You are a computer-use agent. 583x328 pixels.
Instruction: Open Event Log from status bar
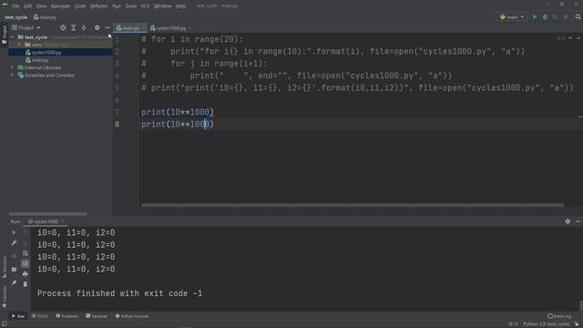point(559,316)
